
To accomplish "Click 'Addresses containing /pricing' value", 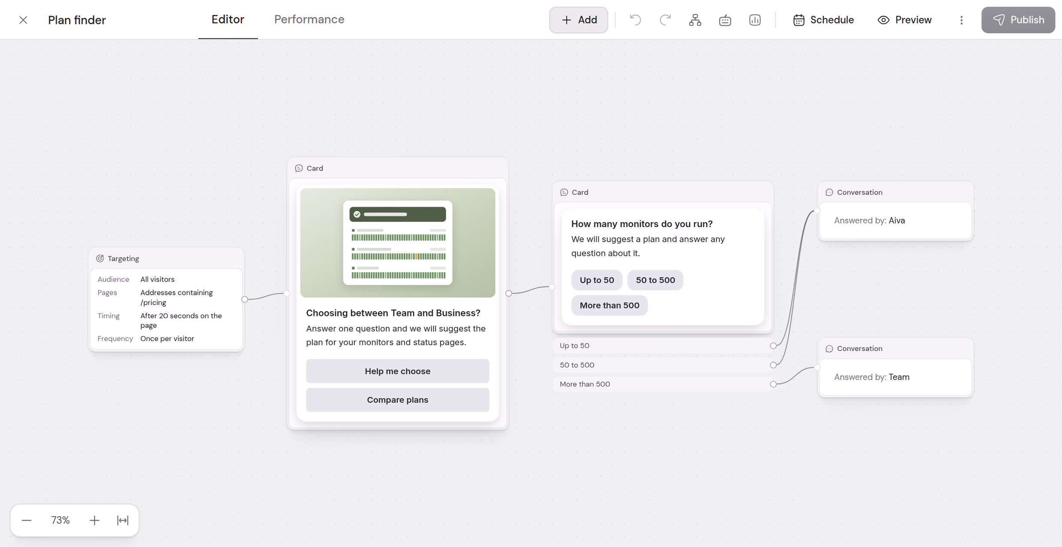I will click(x=177, y=297).
